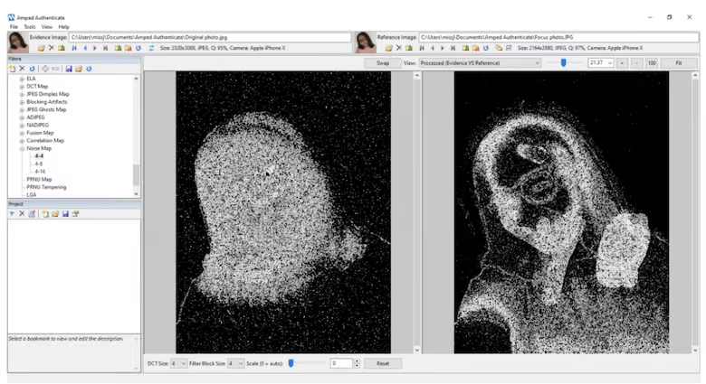This screenshot has width=706, height=384.
Task: Open the View mode dropdown
Action: [479, 63]
